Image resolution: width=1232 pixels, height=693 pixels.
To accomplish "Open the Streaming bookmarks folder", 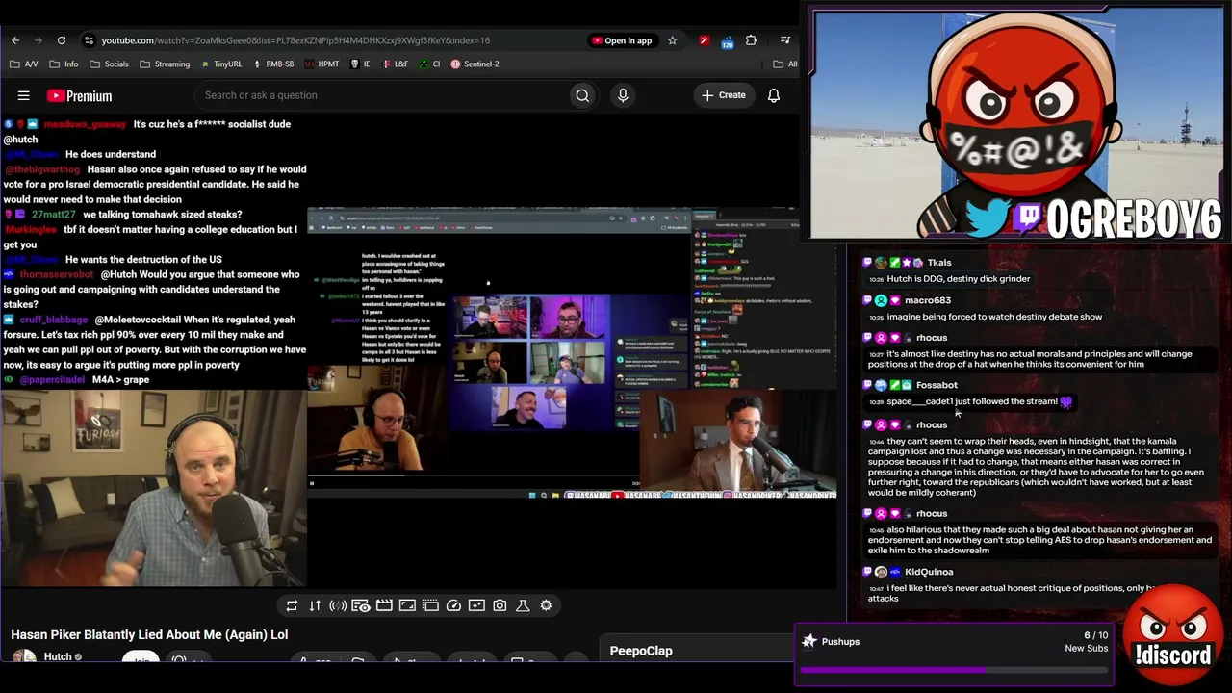I will coord(165,64).
